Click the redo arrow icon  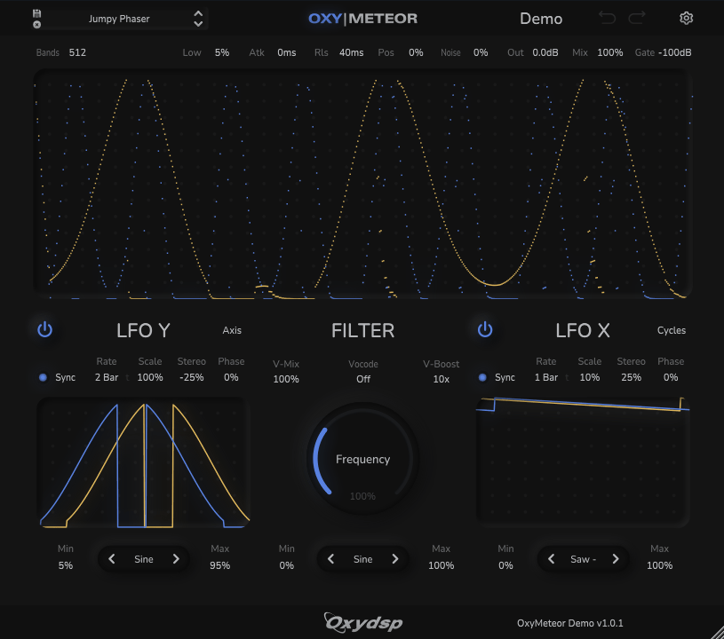coord(637,18)
